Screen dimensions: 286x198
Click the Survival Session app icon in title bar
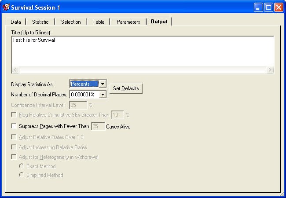click(6, 7)
